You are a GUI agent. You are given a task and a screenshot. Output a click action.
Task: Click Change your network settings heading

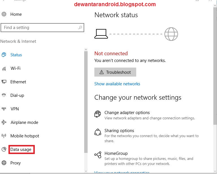click(x=138, y=98)
